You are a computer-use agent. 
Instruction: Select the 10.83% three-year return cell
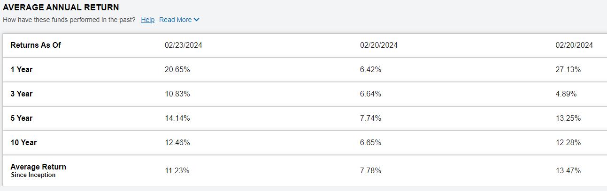(177, 94)
